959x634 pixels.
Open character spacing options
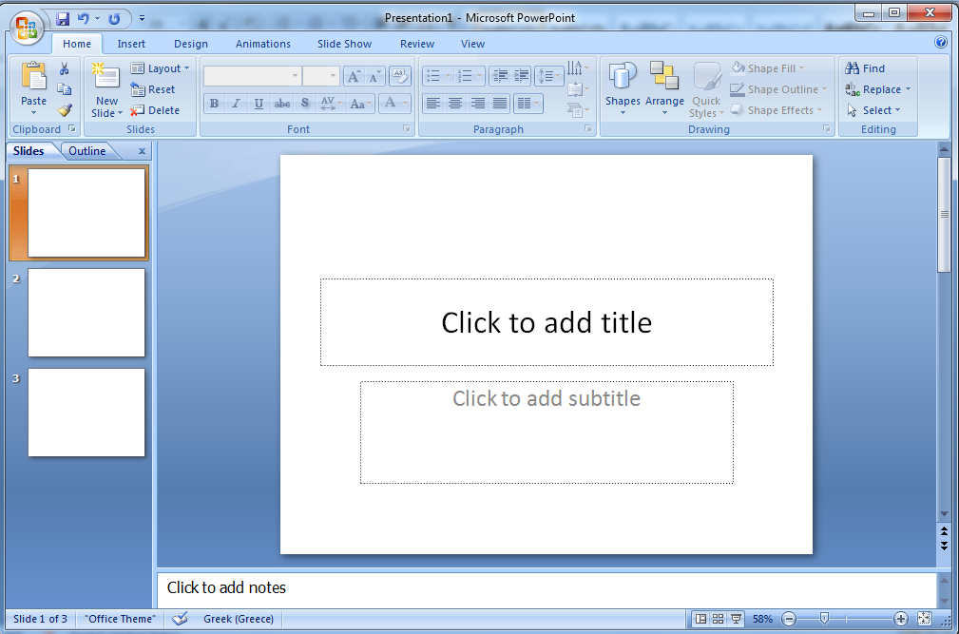330,104
